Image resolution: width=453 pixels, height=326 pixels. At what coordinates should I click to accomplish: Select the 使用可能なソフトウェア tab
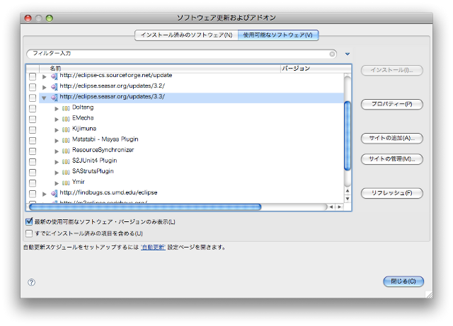tap(277, 35)
